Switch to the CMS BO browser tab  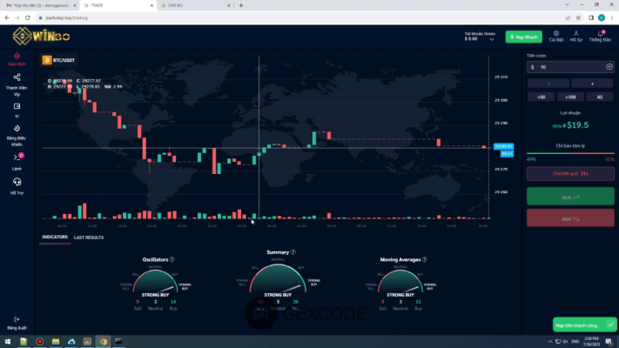point(195,5)
